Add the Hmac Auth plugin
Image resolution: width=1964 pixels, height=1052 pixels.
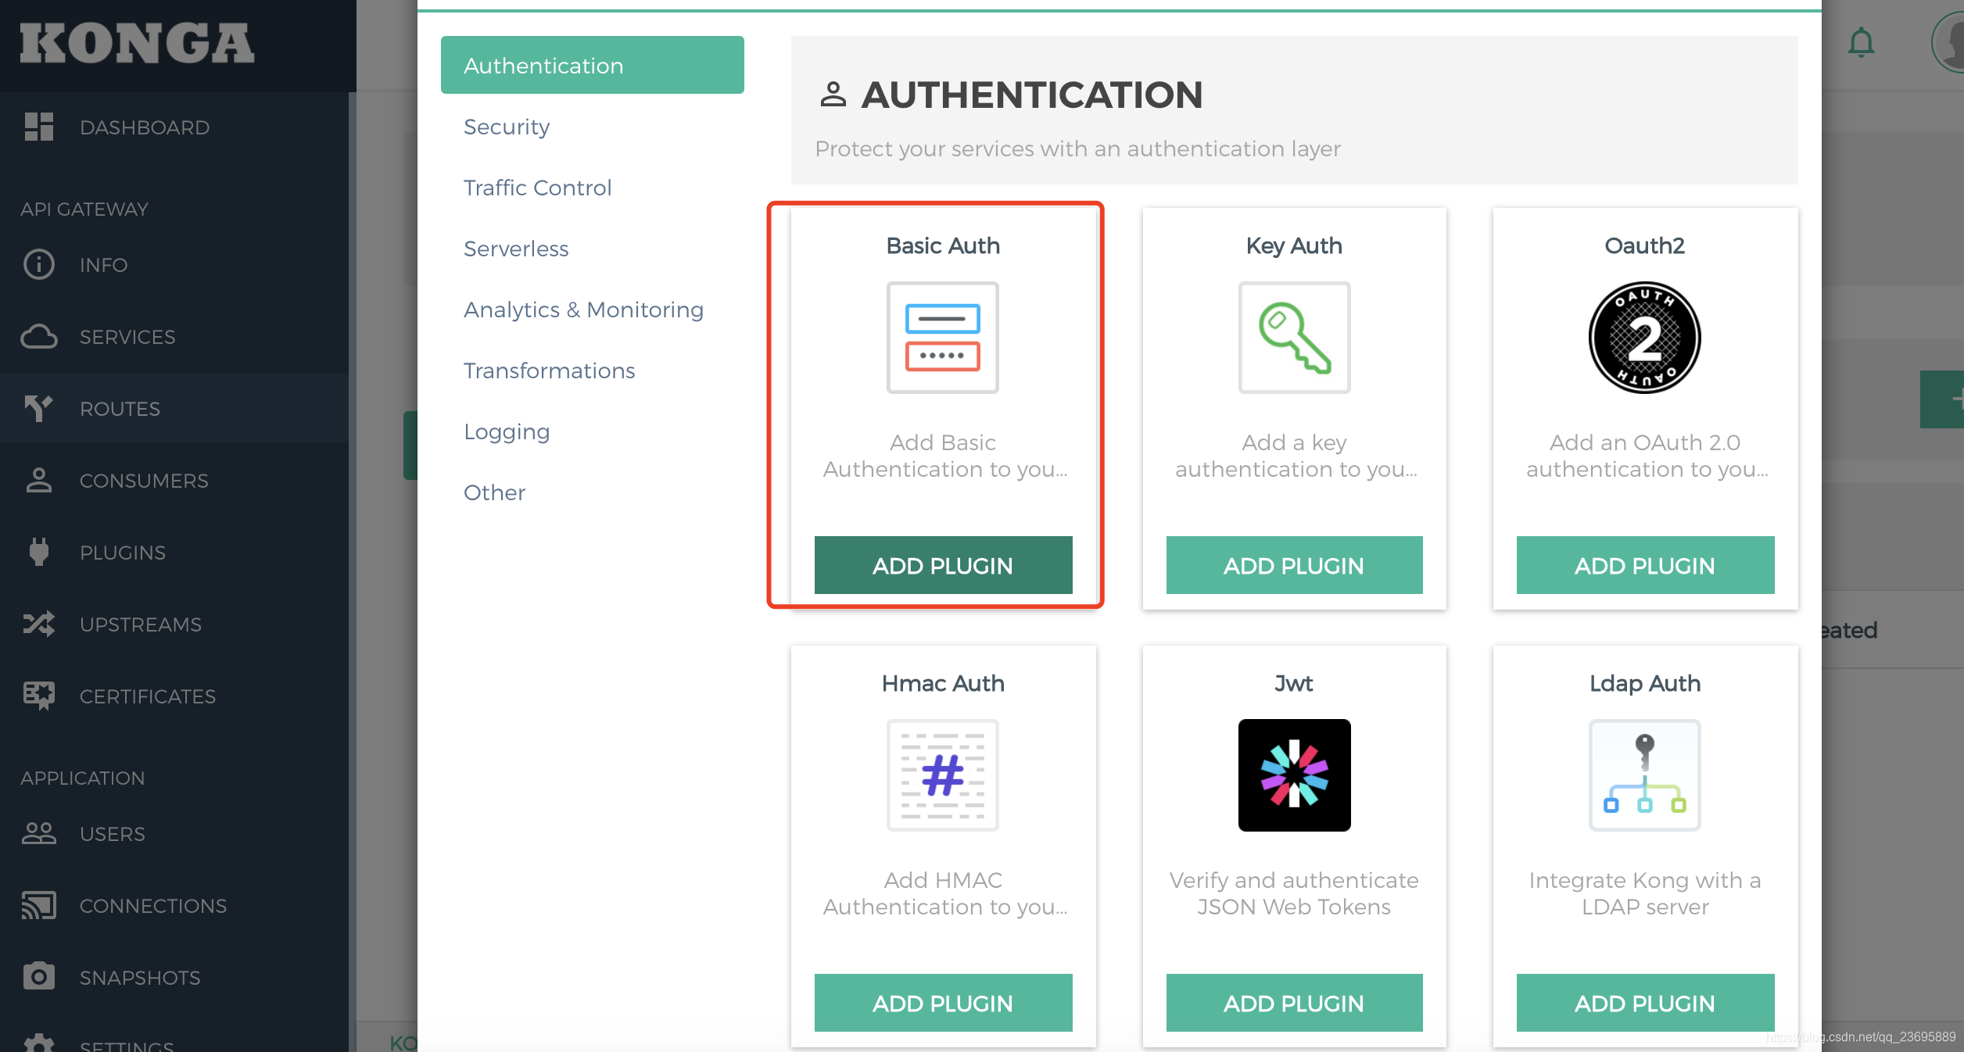943,1003
